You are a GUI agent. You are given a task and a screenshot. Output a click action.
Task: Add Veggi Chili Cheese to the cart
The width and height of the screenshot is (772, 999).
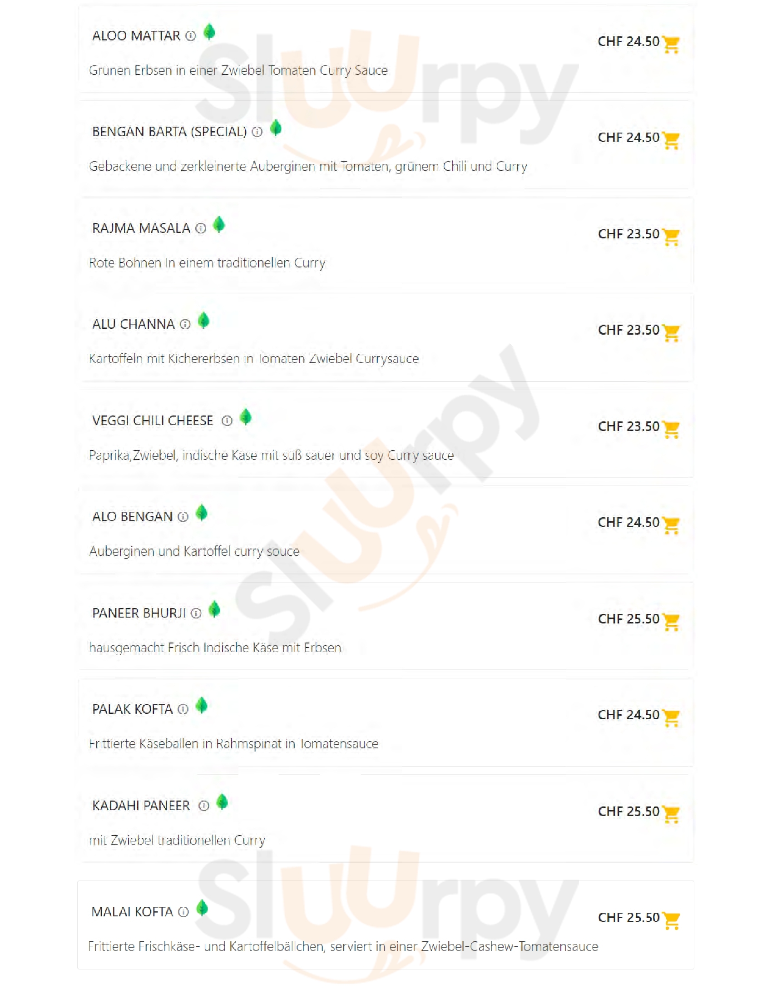[671, 429]
